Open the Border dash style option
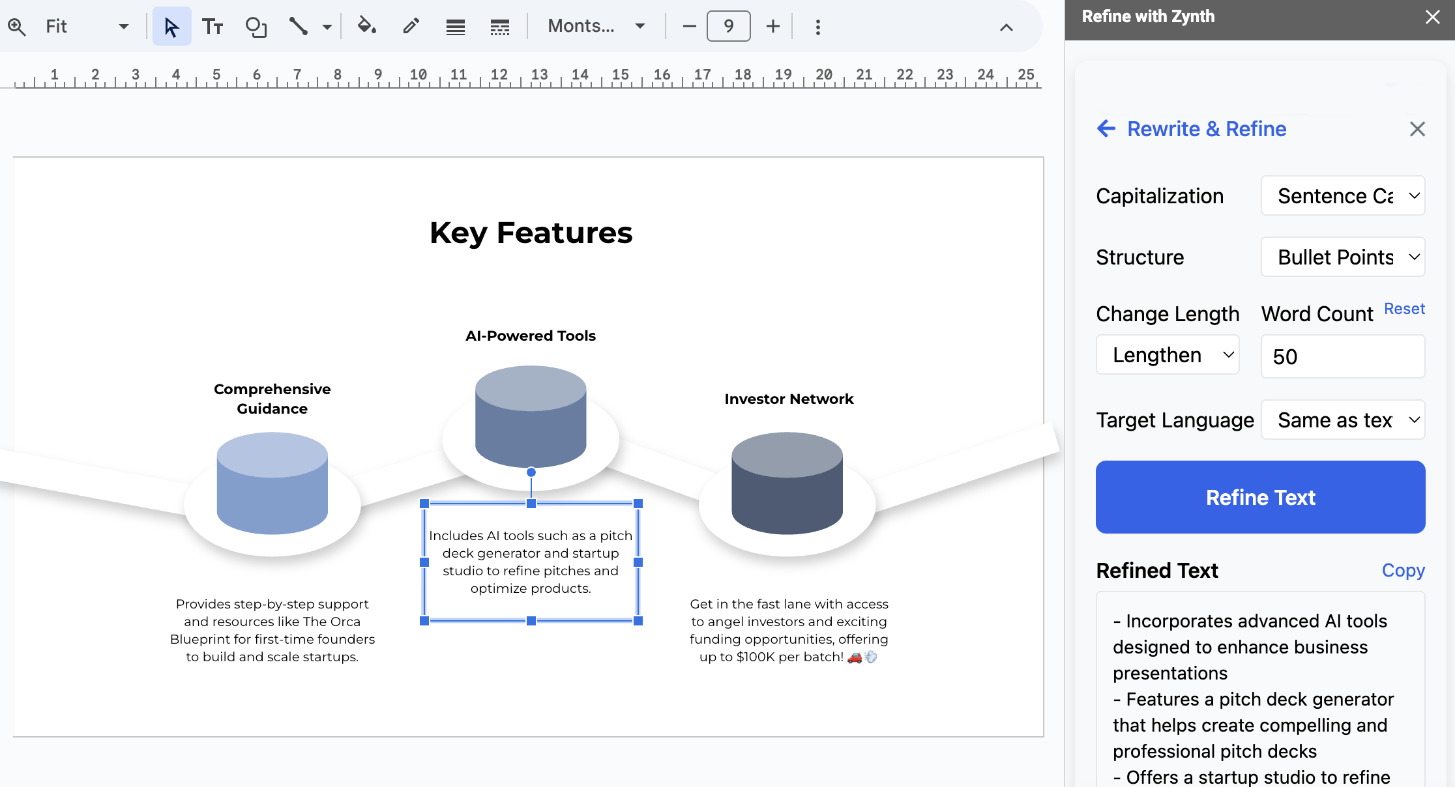Viewport: 1455px width, 787px height. pos(500,27)
